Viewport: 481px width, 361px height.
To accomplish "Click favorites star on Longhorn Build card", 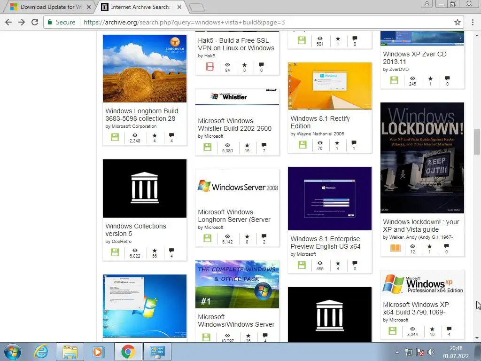I will pyautogui.click(x=154, y=135).
